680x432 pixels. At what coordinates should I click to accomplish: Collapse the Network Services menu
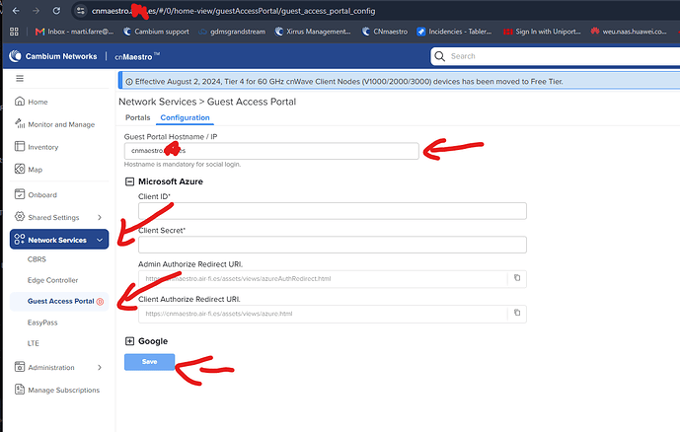click(x=100, y=240)
